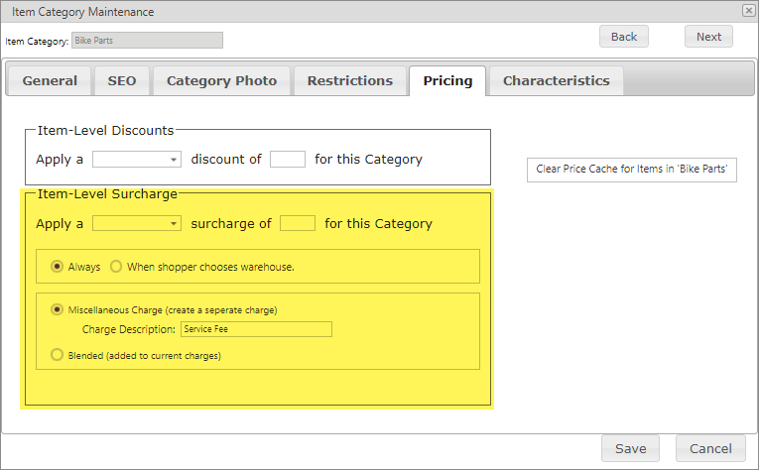Close the Item Category Maintenance dialog
759x470 pixels.
click(x=748, y=10)
